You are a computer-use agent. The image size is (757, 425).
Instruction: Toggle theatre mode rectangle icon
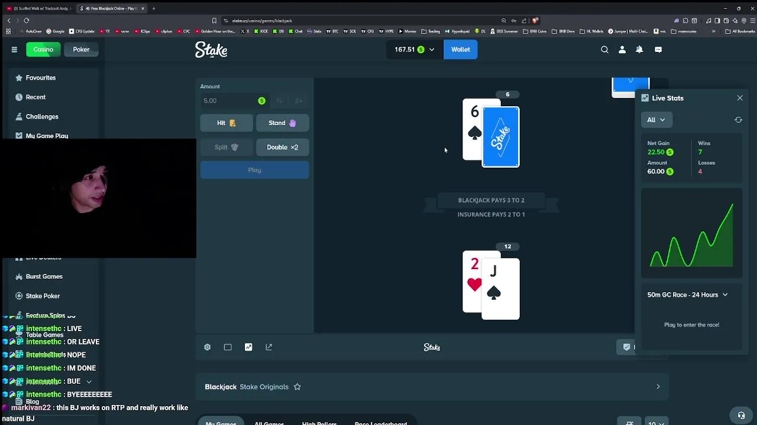228,347
